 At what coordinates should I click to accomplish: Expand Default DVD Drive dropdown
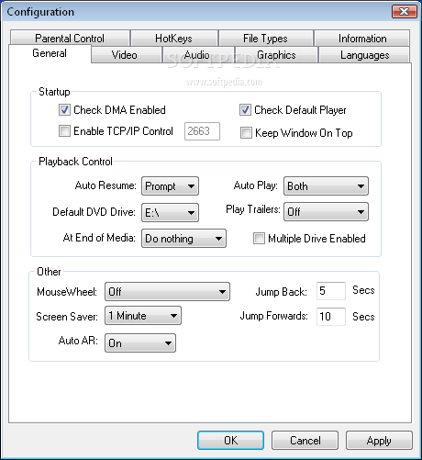point(170,212)
